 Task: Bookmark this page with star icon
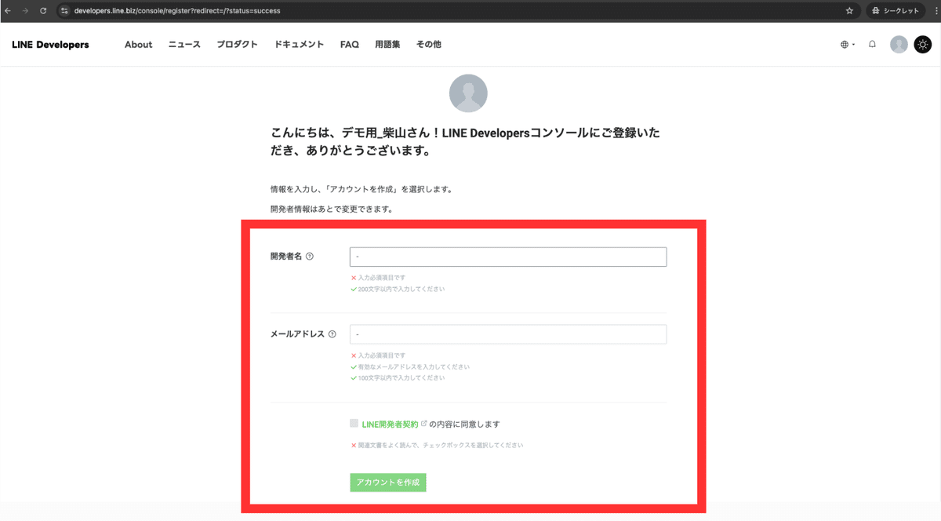[x=849, y=11]
